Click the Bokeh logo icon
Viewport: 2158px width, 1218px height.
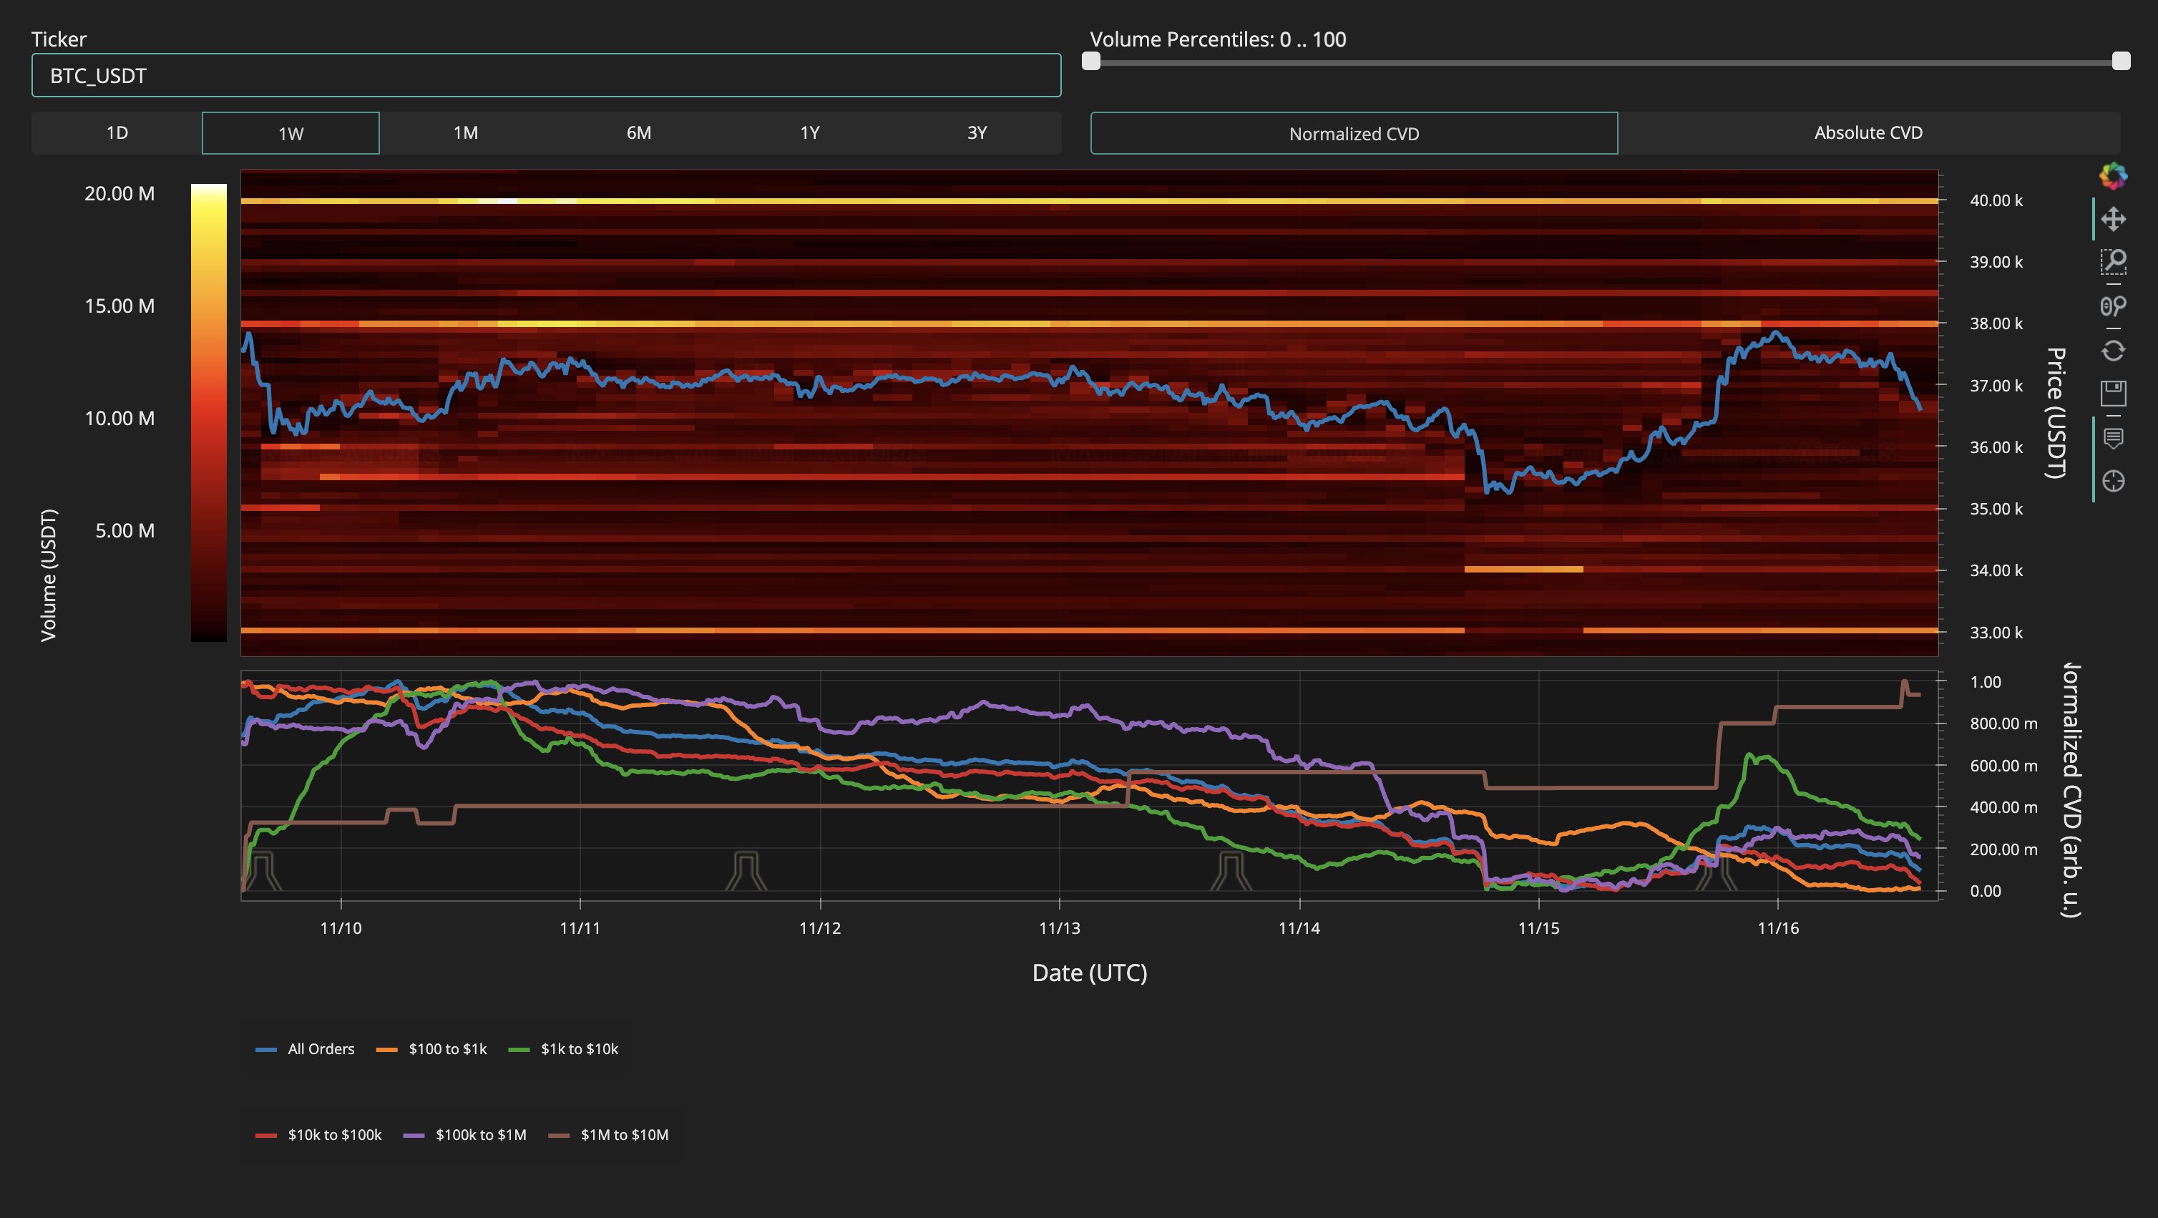[2113, 176]
